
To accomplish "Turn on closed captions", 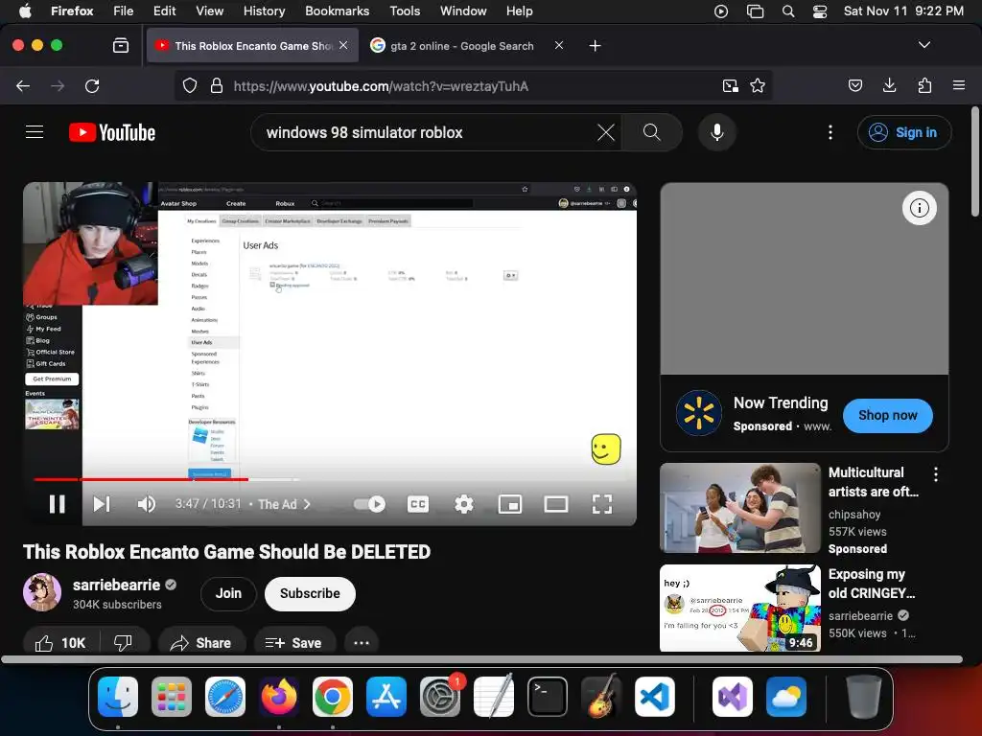I will (418, 504).
